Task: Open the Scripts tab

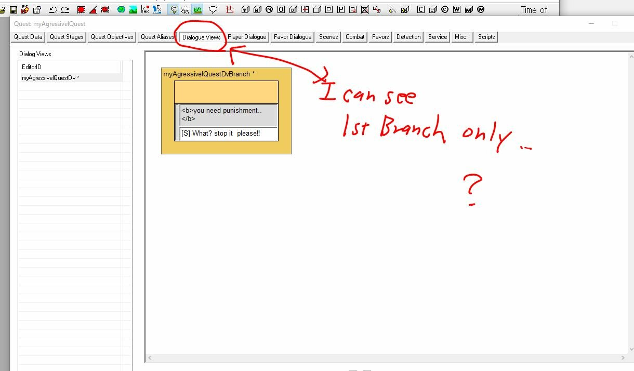Action: pyautogui.click(x=486, y=37)
